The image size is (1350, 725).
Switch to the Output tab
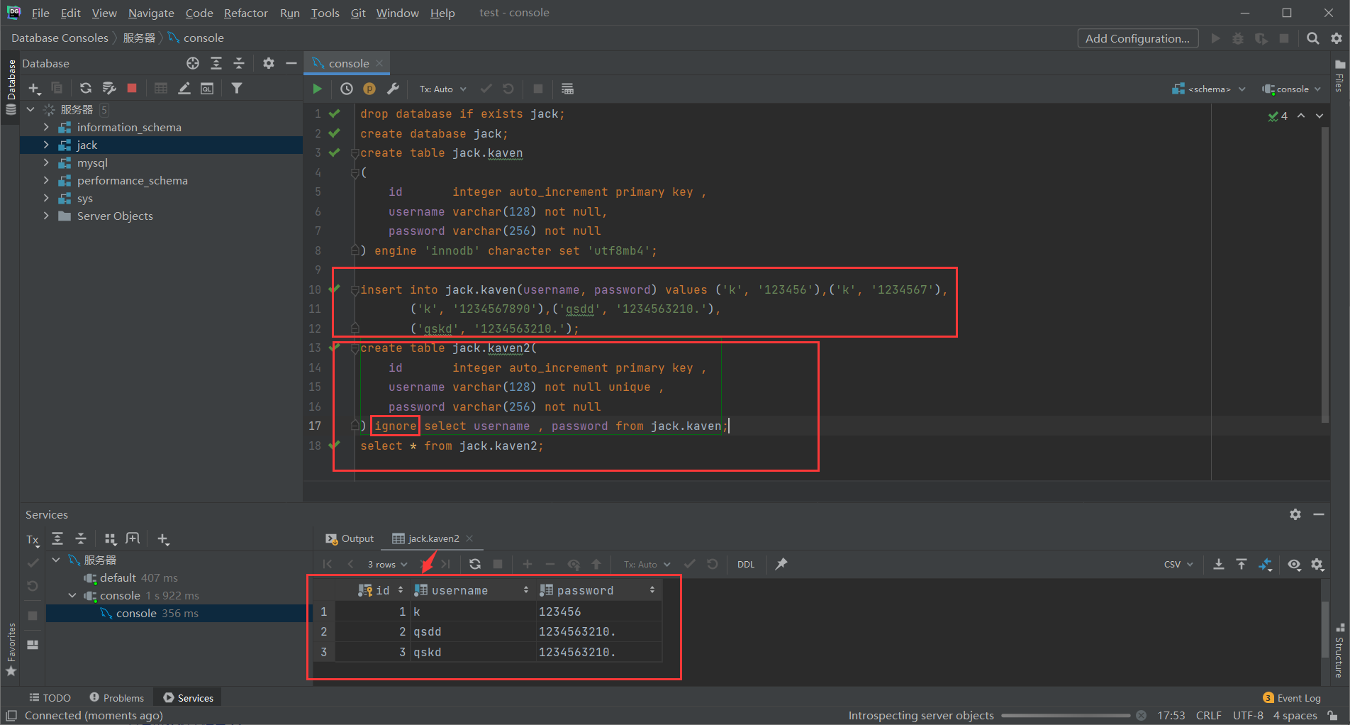coord(350,538)
